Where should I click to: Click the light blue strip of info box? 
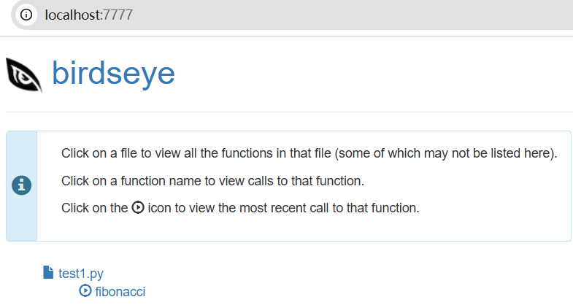pos(22,153)
